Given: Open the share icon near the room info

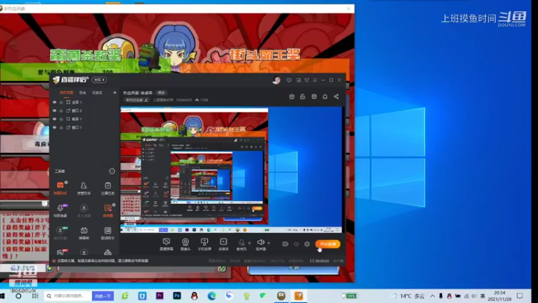Looking at the screenshot, I should 336,97.
